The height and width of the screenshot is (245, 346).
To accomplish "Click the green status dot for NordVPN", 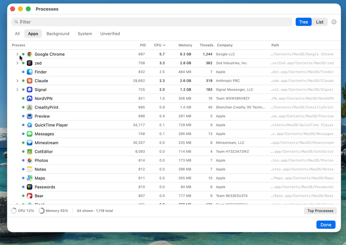I will (23, 98).
